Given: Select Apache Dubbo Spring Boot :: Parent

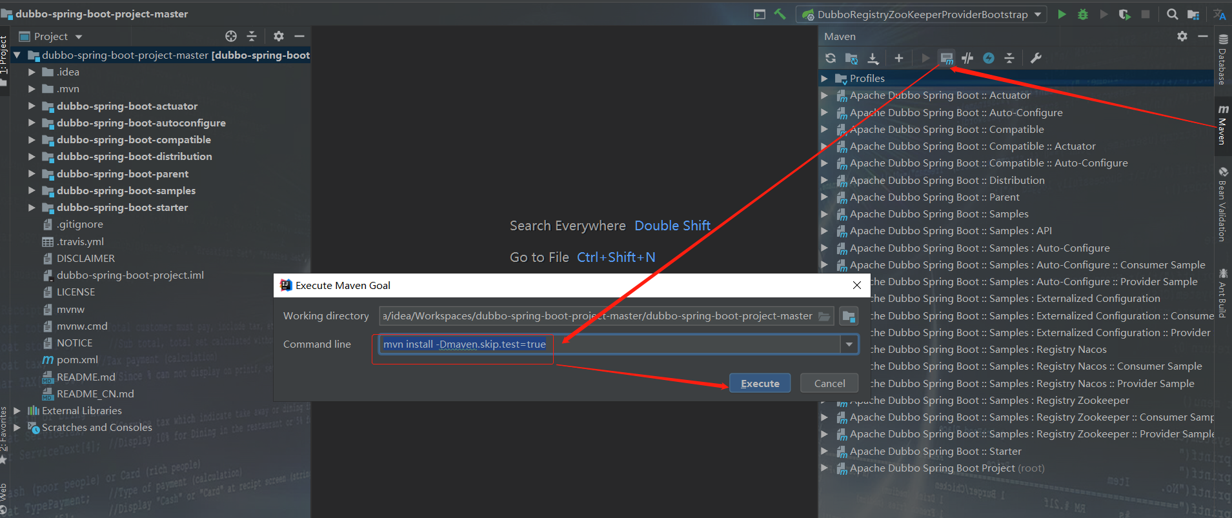Looking at the screenshot, I should 934,197.
